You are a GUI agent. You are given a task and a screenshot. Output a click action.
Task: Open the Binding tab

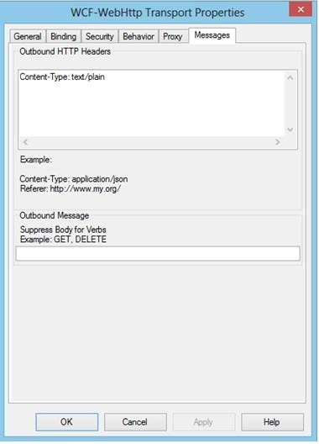coord(64,36)
